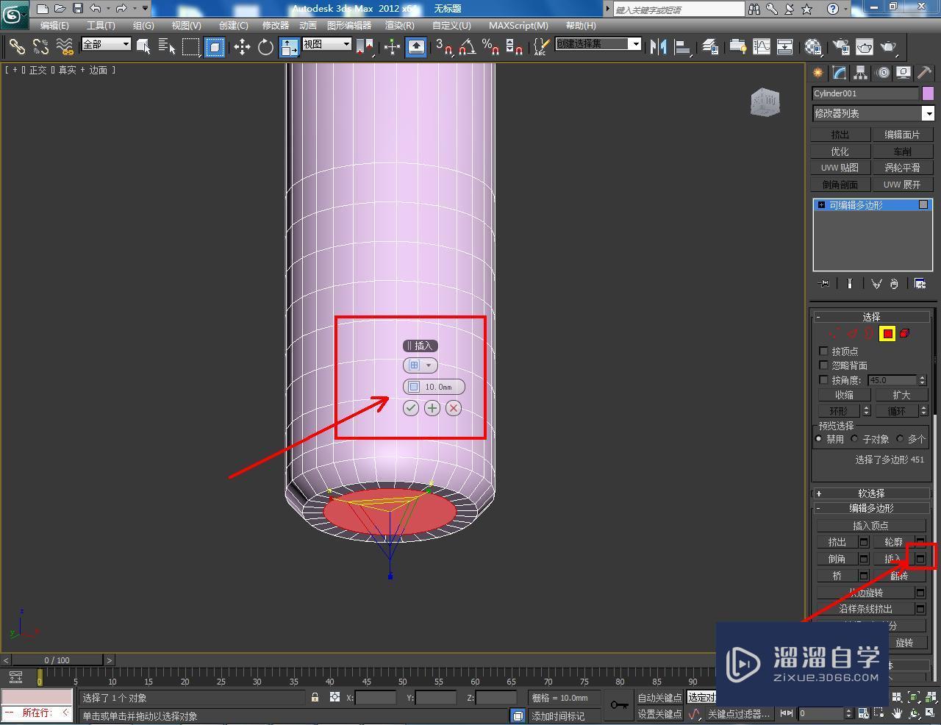Switch to Hierarchy command panel
Viewport: 941px width, 725px height.
tap(860, 73)
